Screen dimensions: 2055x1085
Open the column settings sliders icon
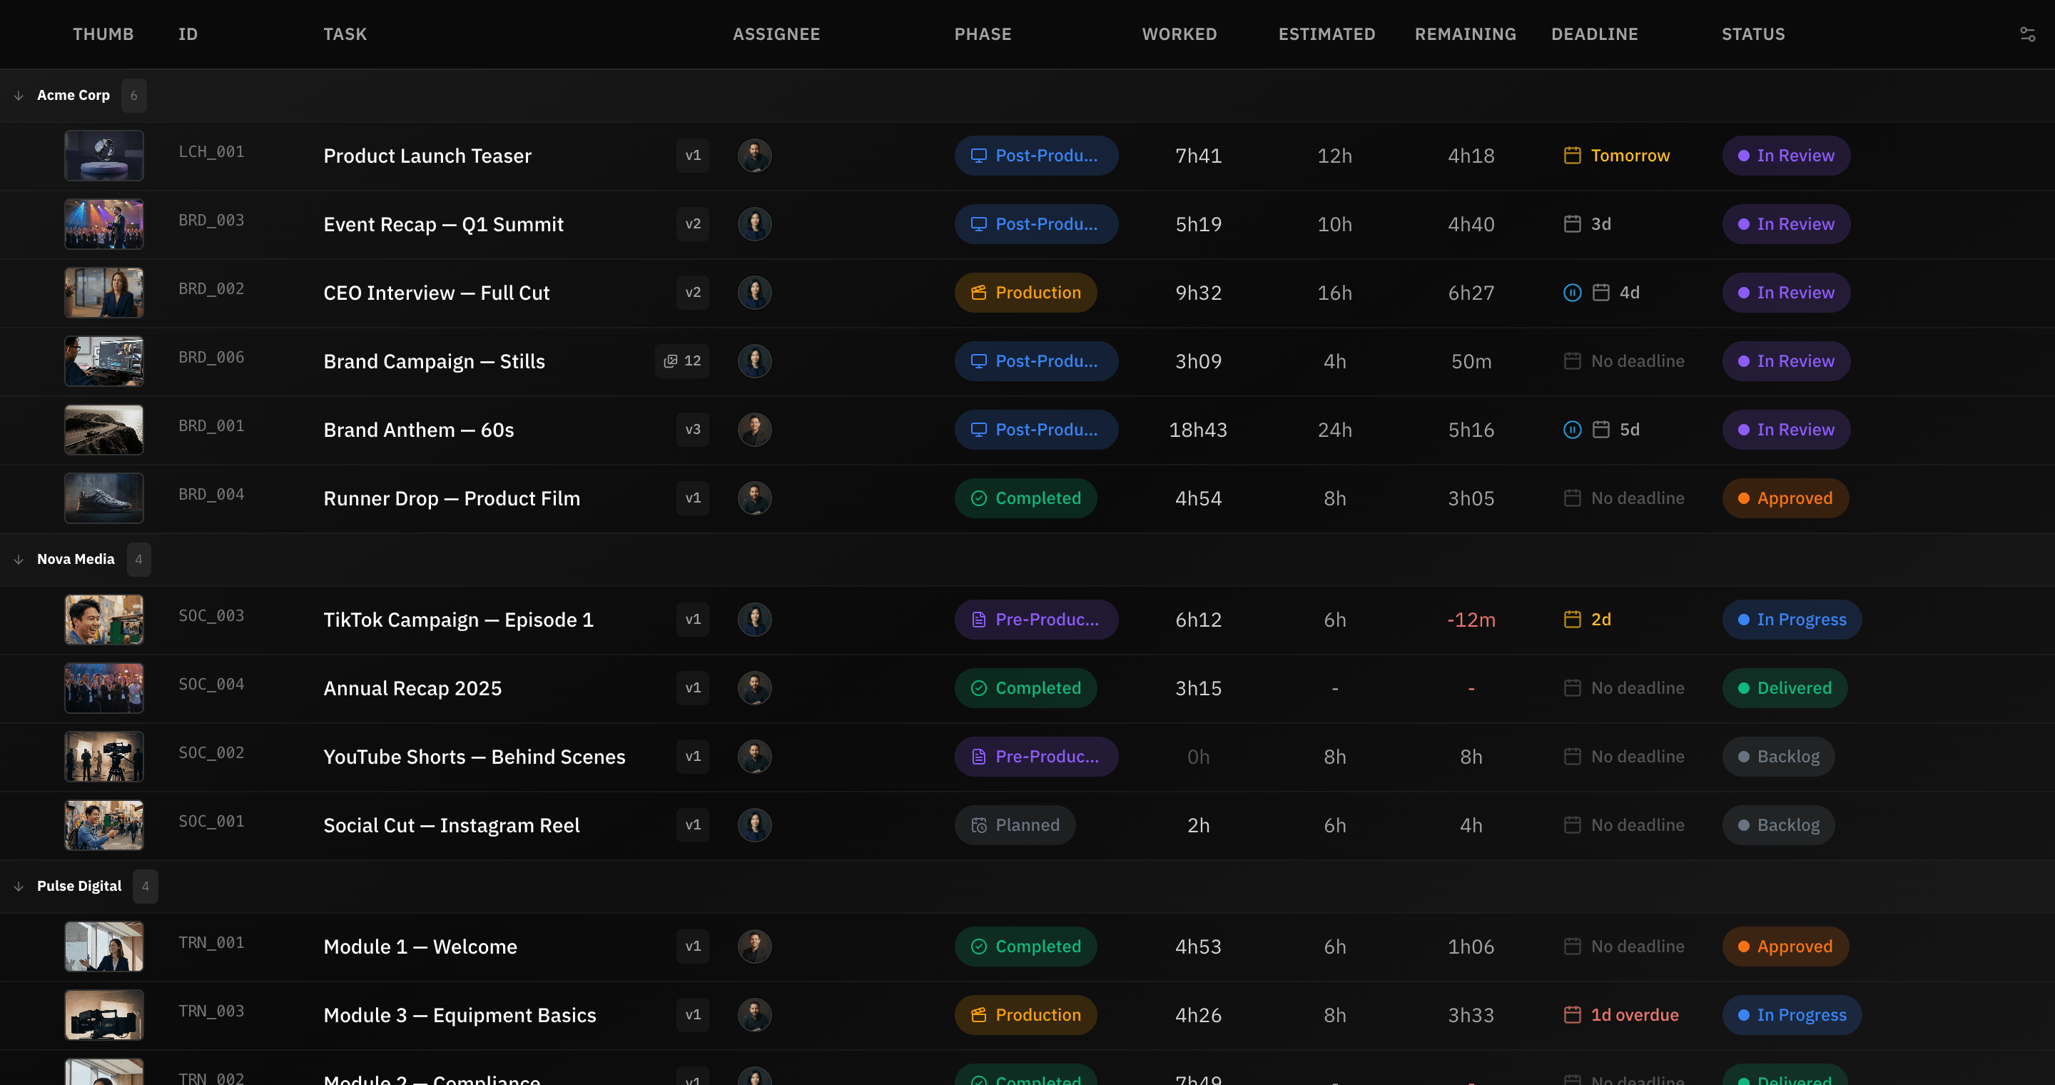coord(2027,34)
